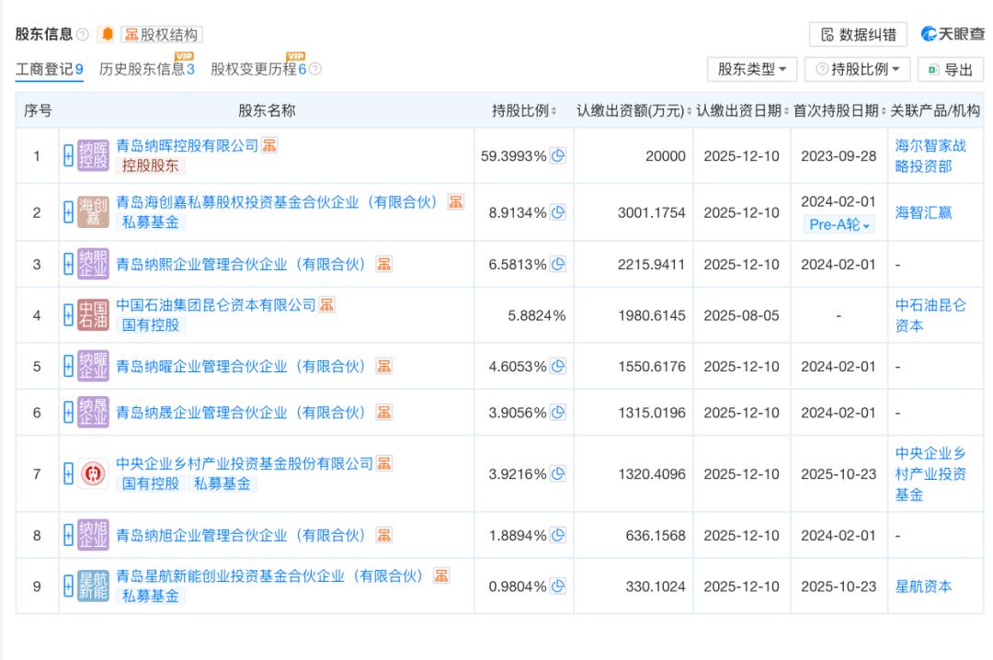Click the equity structure icon after 青岛纳晖控股有限公司
993x660 pixels.
coord(269,145)
